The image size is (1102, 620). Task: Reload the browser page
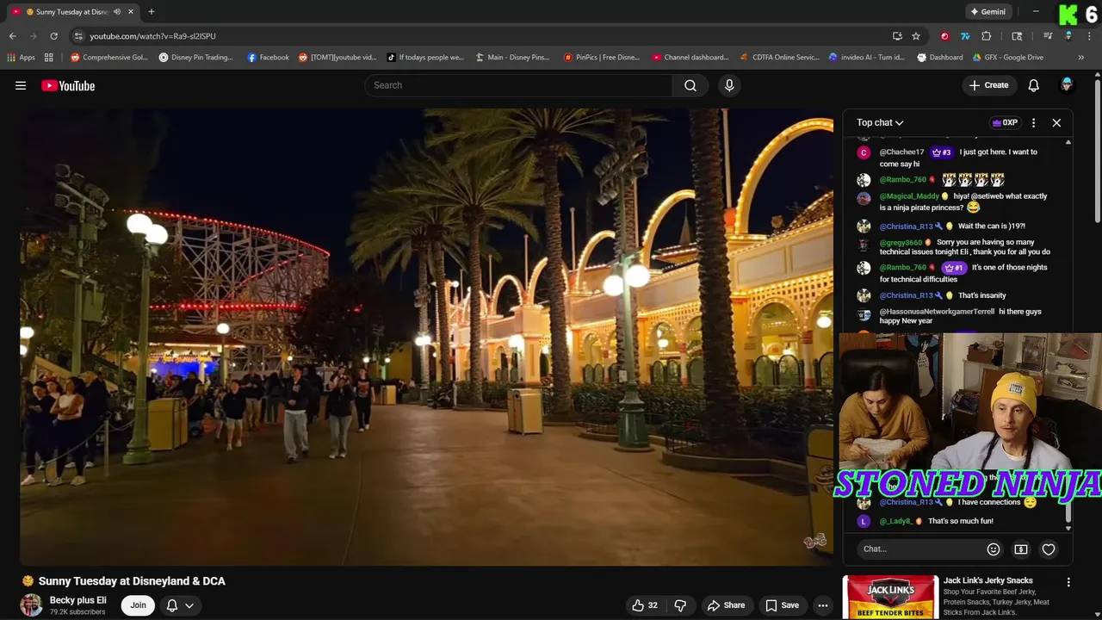pos(53,36)
